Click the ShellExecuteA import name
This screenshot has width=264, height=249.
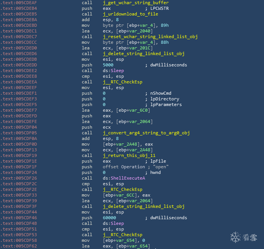pyautogui.click(x=128, y=178)
